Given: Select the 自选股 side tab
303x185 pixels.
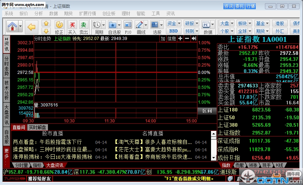Looking at the screenshot, I should [x=6, y=137].
